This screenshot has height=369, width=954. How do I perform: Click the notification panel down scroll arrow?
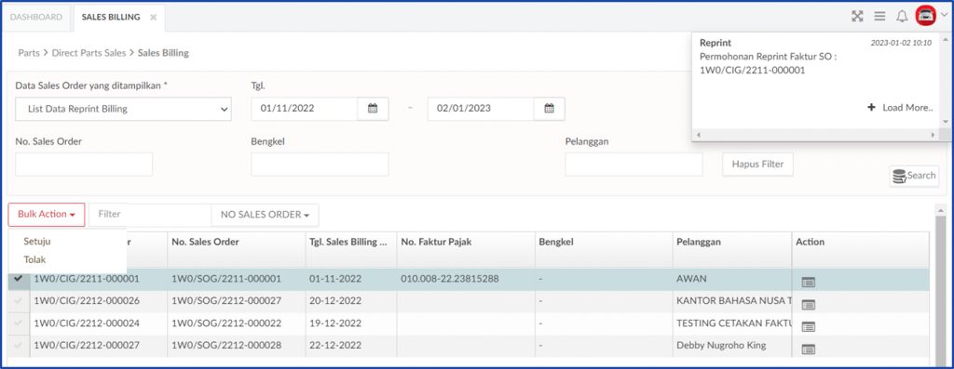(945, 122)
